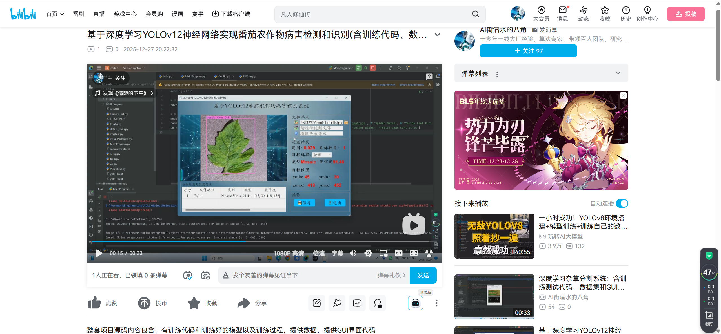Click the share arrow icon
This screenshot has width=721, height=334.
click(244, 303)
